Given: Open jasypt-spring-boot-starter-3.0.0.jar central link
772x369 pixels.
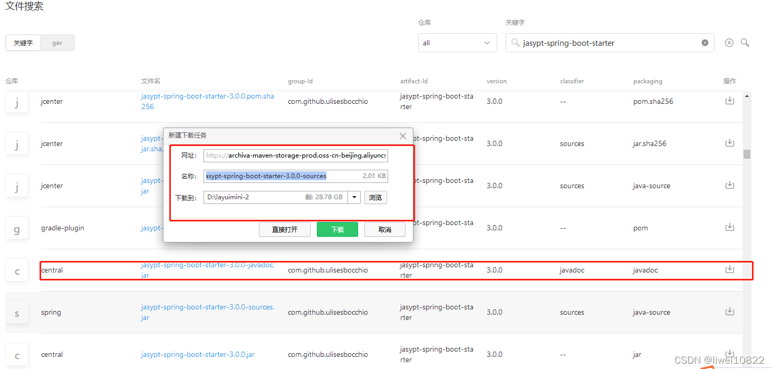Looking at the screenshot, I should coord(198,354).
